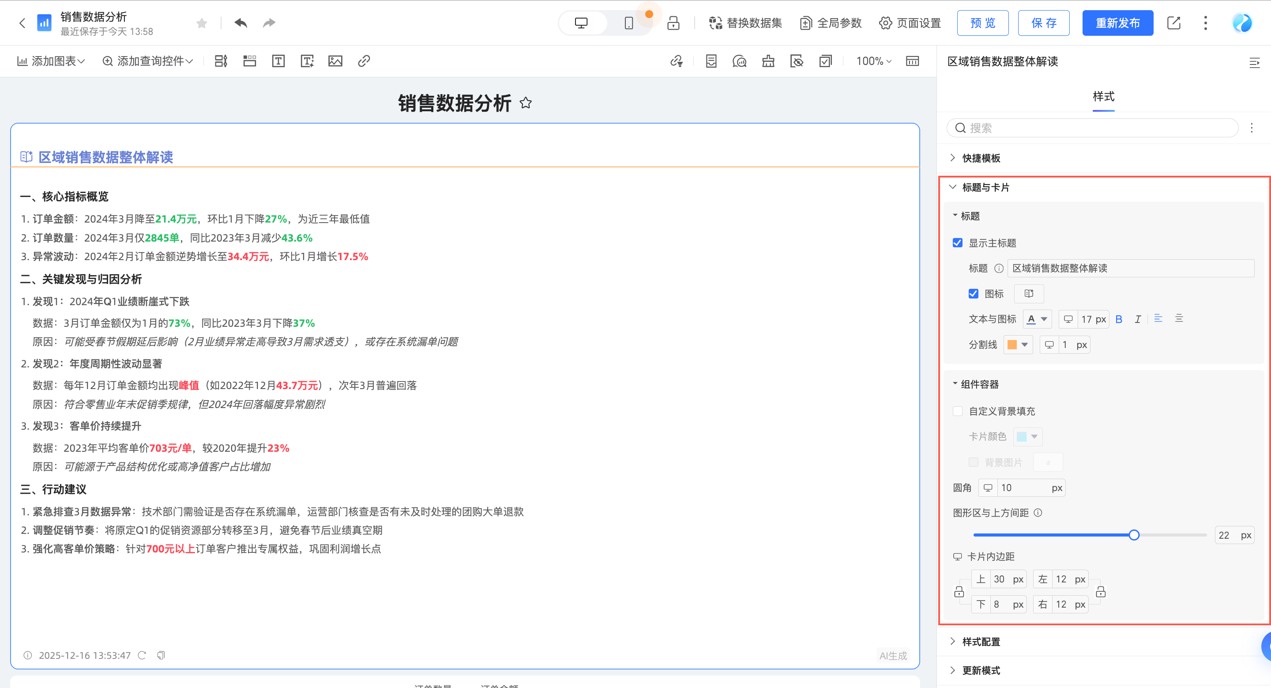
Task: Open the 100% zoom level dropdown
Action: [x=873, y=61]
